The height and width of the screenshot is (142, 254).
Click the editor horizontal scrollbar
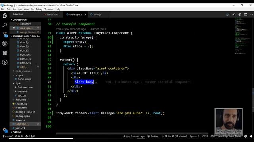coord(132,133)
